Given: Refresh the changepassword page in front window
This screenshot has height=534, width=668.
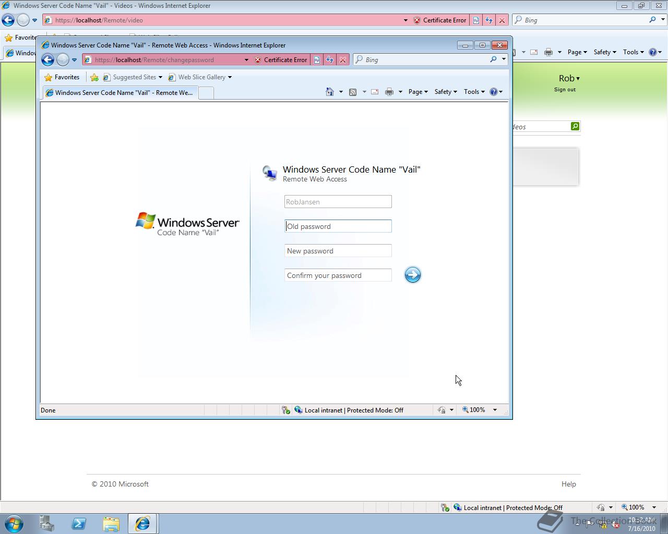Looking at the screenshot, I should click(x=330, y=59).
